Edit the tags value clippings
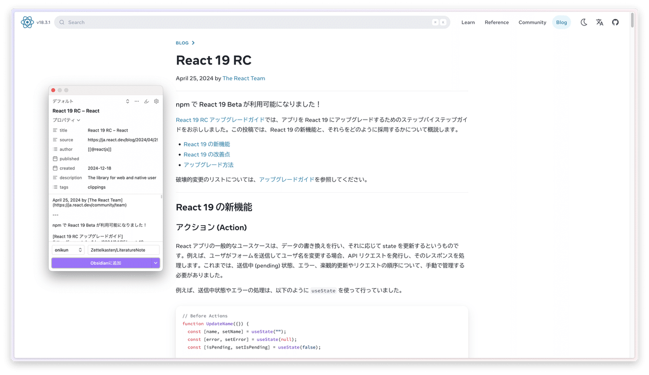Image resolution: width=649 pixels, height=375 pixels. (123, 187)
